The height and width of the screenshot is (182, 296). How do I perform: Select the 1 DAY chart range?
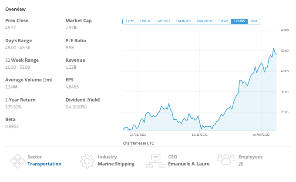(130, 21)
